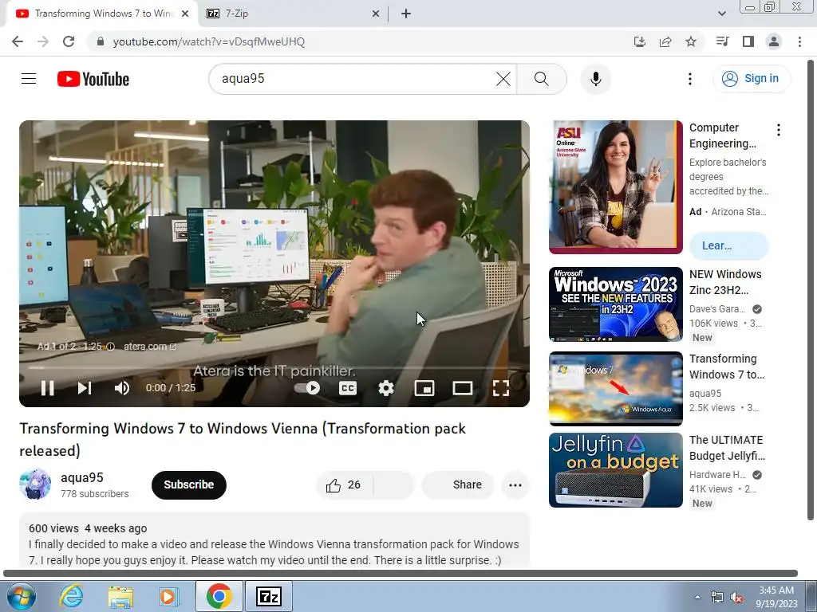This screenshot has width=817, height=612.
Task: Open Chrome profile avatar
Action: [x=774, y=41]
